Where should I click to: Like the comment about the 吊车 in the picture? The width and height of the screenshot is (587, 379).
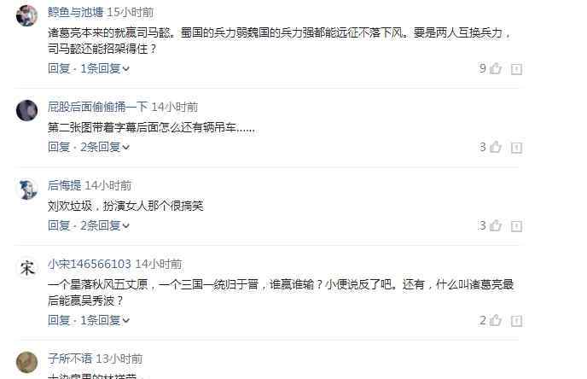pyautogui.click(x=496, y=147)
